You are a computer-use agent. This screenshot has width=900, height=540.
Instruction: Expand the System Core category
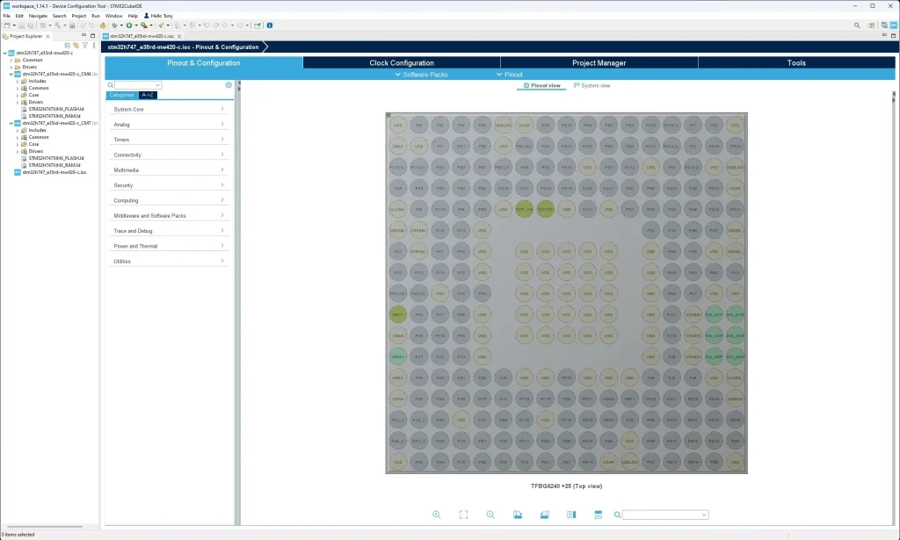click(x=168, y=109)
